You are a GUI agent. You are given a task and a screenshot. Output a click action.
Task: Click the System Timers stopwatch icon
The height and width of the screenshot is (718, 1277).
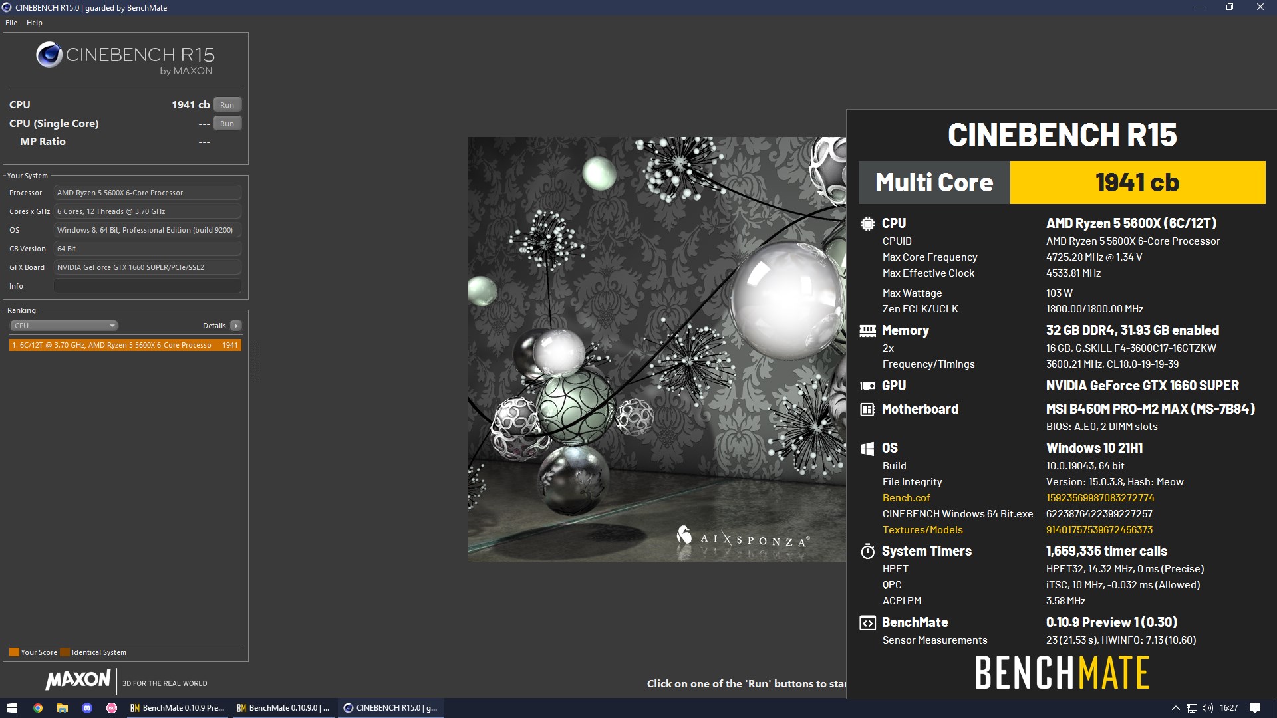[x=867, y=551]
